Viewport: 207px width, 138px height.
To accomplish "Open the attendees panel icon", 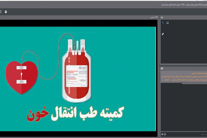I will [x=162, y=17].
